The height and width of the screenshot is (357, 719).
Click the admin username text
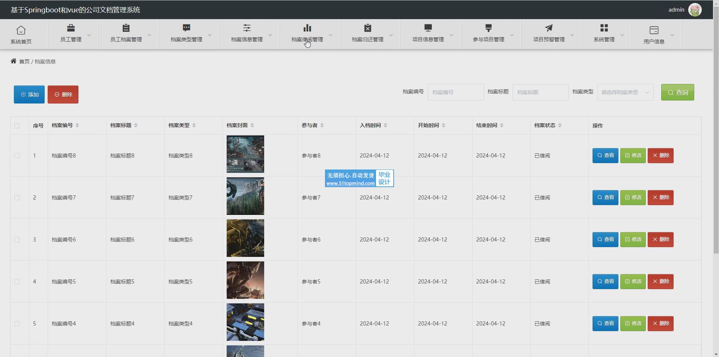click(x=676, y=10)
